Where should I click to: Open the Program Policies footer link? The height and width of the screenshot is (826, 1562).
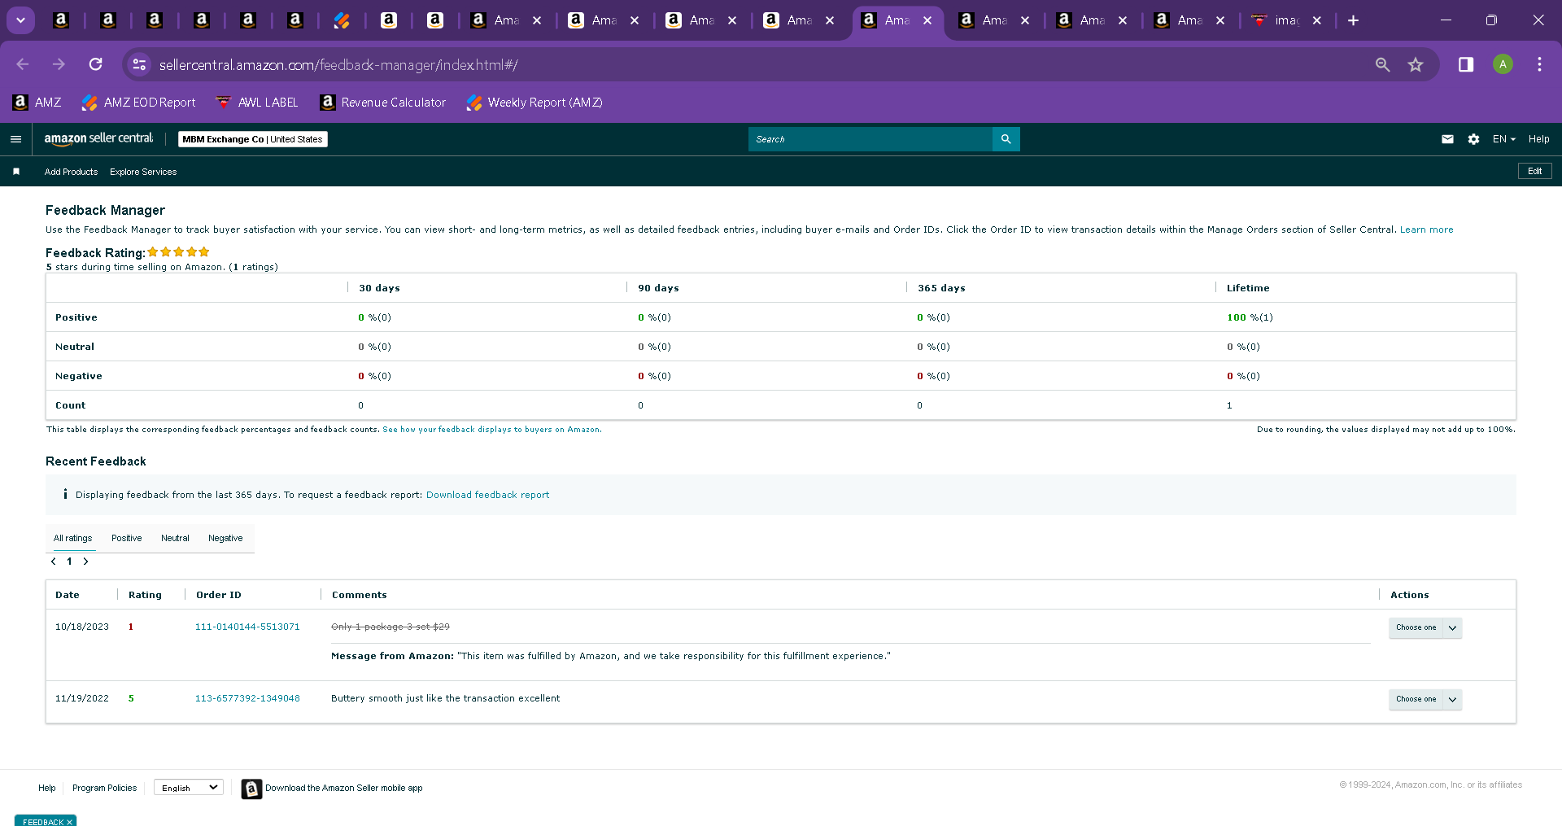[104, 788]
